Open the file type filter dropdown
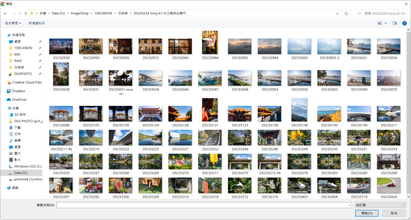Viewport: 411px width, 220px height. click(x=380, y=205)
